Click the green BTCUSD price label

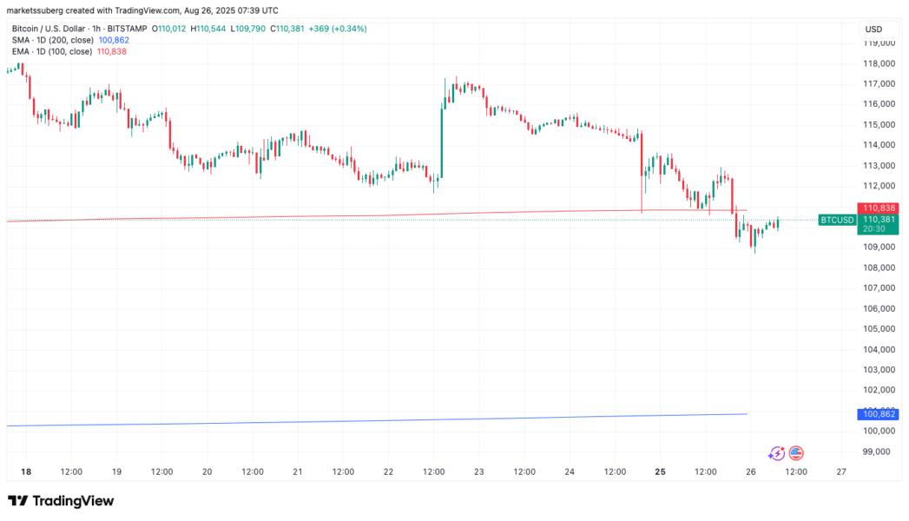(x=837, y=221)
